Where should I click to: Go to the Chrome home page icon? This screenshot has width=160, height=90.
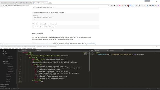[6, 6]
